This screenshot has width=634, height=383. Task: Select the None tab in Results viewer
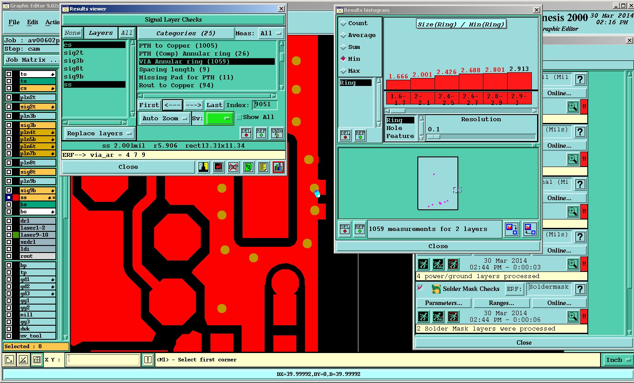coord(72,33)
